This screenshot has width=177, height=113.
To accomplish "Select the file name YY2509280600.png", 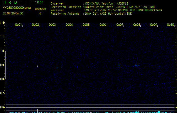I will pyautogui.click(x=17, y=8).
